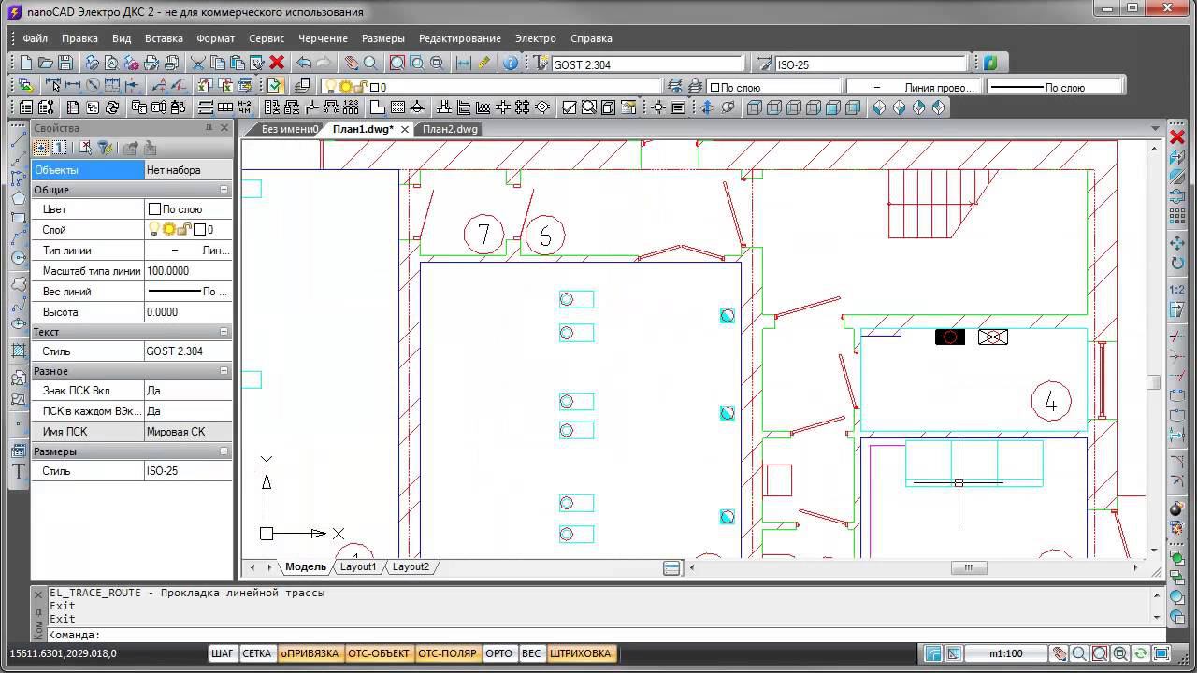
Task: Collapse the Общие properties section
Action: point(224,190)
